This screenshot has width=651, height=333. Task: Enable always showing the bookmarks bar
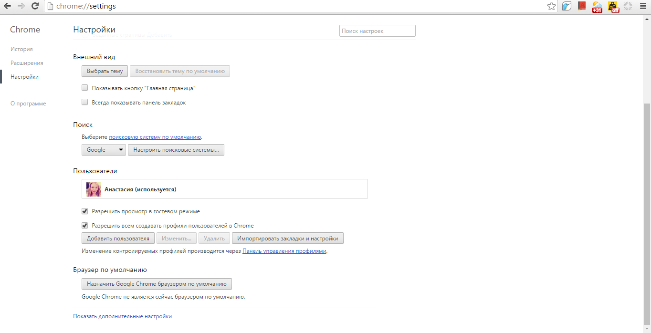85,102
